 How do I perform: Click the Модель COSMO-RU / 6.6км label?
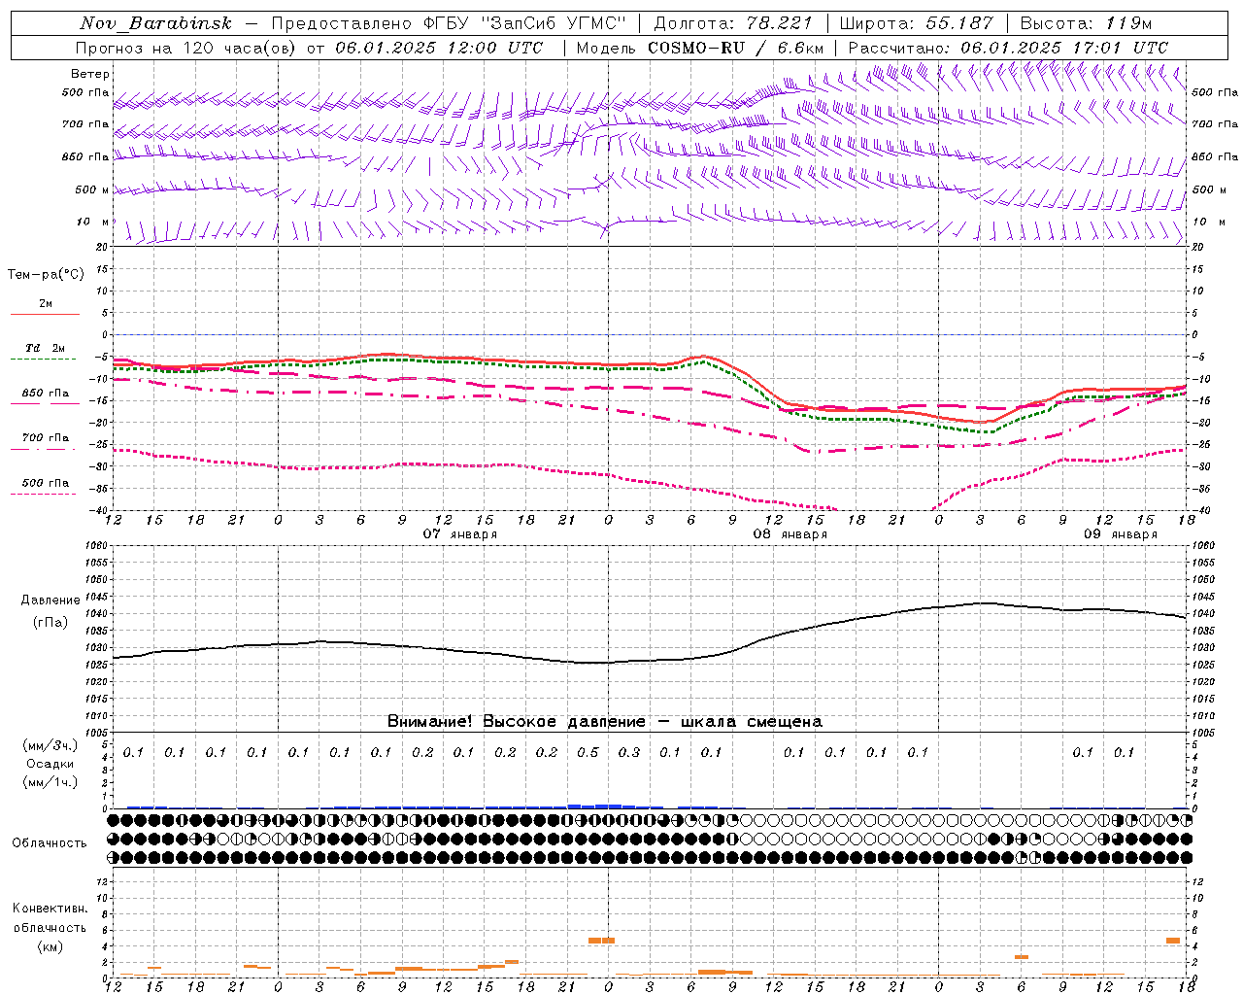click(x=699, y=48)
